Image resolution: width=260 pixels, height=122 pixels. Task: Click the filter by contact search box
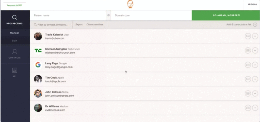pyautogui.click(x=53, y=25)
